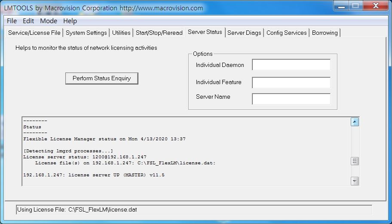The image size is (392, 224).
Task: Click the 'license server UP (MASTER) v11.5' line
Action: (94, 175)
